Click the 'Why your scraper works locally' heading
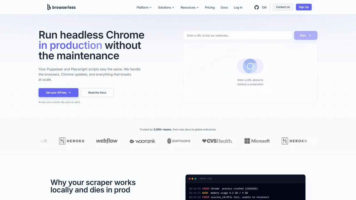356x200 pixels. 93,186
